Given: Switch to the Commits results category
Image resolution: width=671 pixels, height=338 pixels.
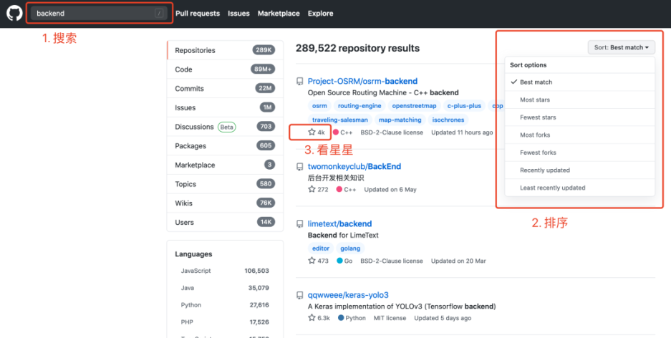Looking at the screenshot, I should (225, 89).
